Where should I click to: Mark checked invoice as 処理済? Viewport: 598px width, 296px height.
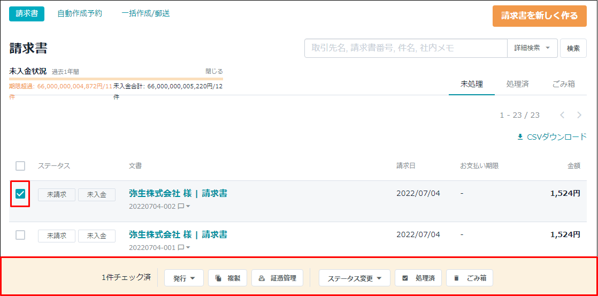[418, 278]
